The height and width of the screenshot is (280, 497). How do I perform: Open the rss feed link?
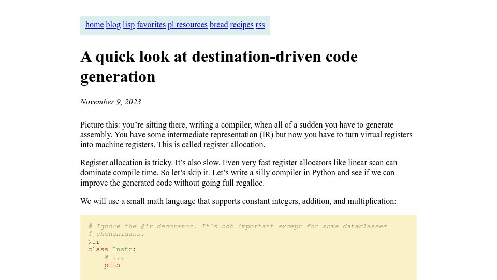point(260,25)
